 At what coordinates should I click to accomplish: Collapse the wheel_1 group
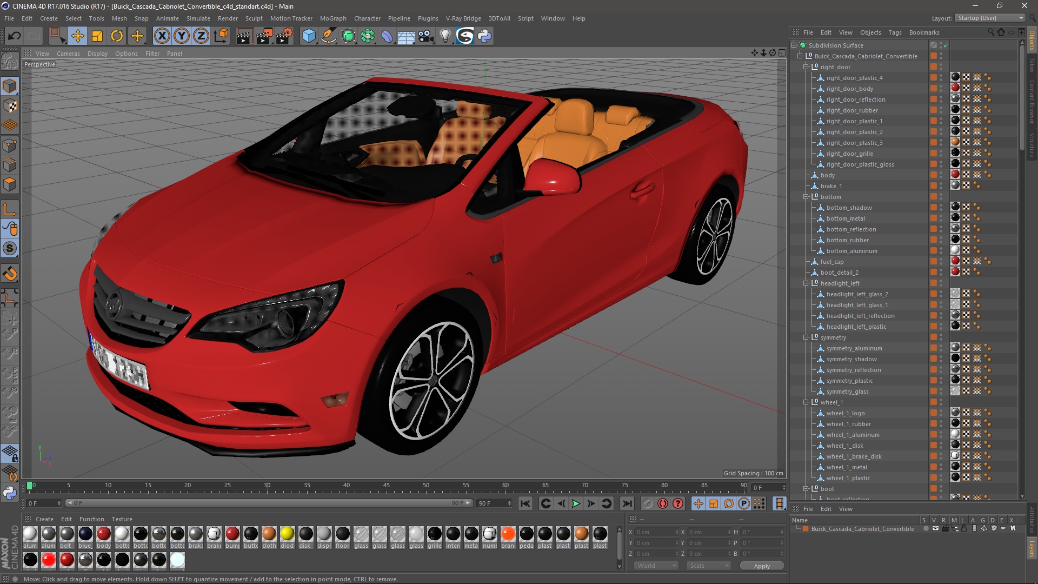coord(806,402)
